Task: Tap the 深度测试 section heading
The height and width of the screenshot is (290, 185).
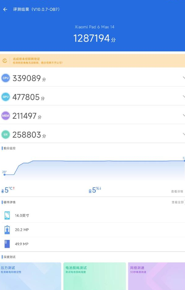Action: coord(10,257)
